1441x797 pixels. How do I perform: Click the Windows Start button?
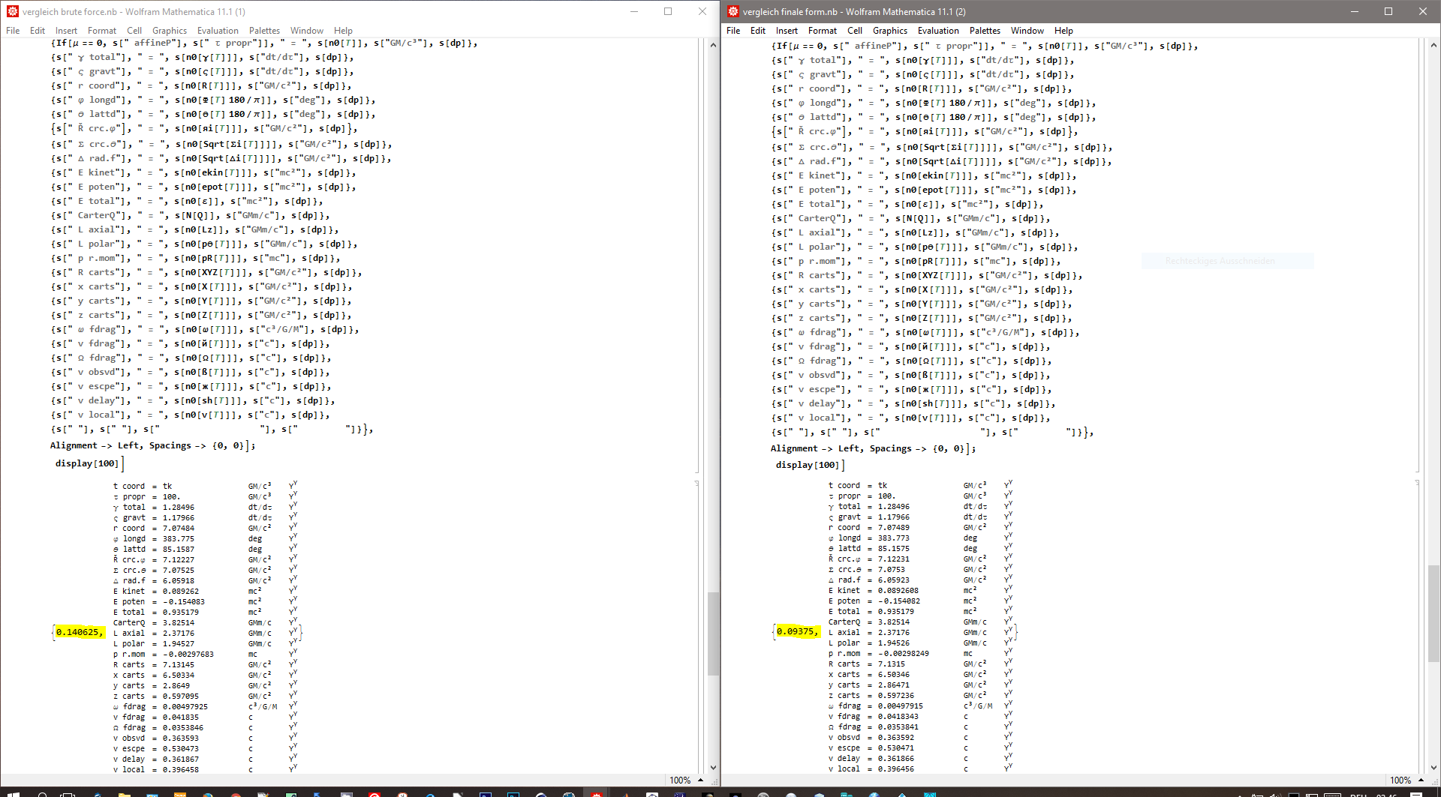click(x=13, y=793)
